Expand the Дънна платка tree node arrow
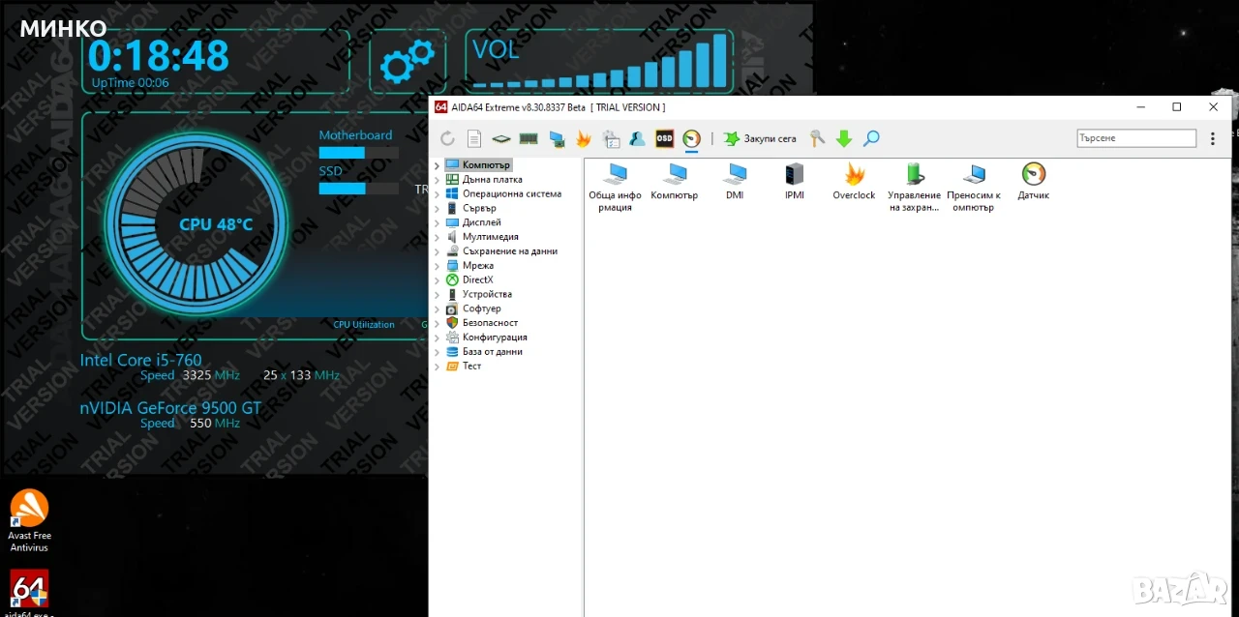 437,180
